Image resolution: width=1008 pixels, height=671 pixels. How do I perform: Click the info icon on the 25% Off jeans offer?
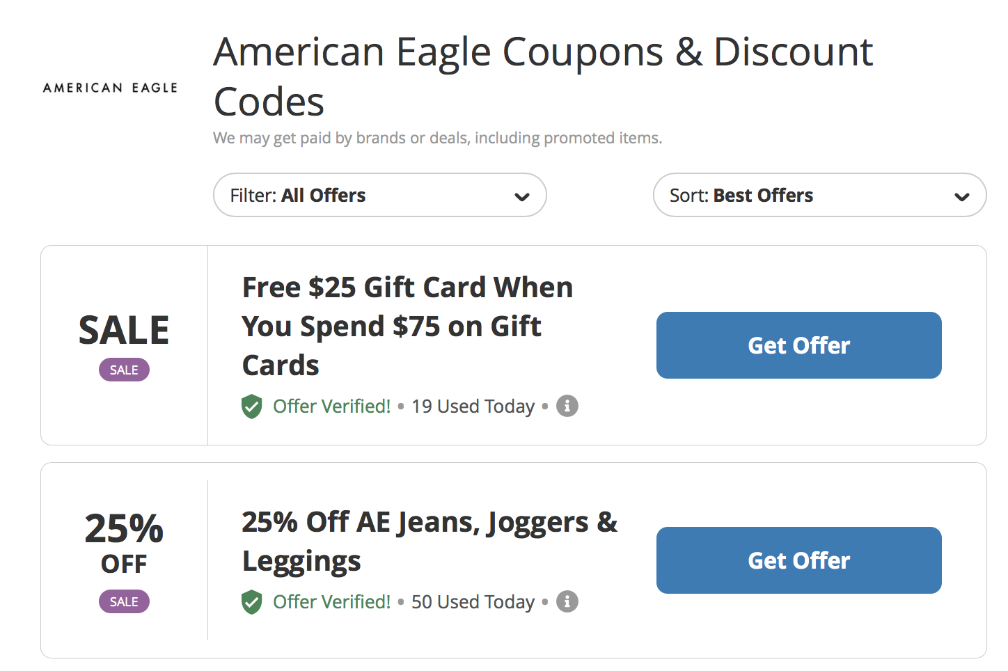567,601
